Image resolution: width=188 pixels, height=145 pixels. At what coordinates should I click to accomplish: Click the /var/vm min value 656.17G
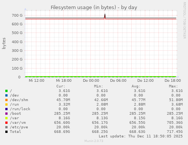pyautogui.click(x=100, y=123)
